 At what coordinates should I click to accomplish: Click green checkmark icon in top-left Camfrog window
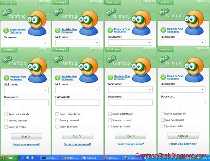(x=6, y=31)
